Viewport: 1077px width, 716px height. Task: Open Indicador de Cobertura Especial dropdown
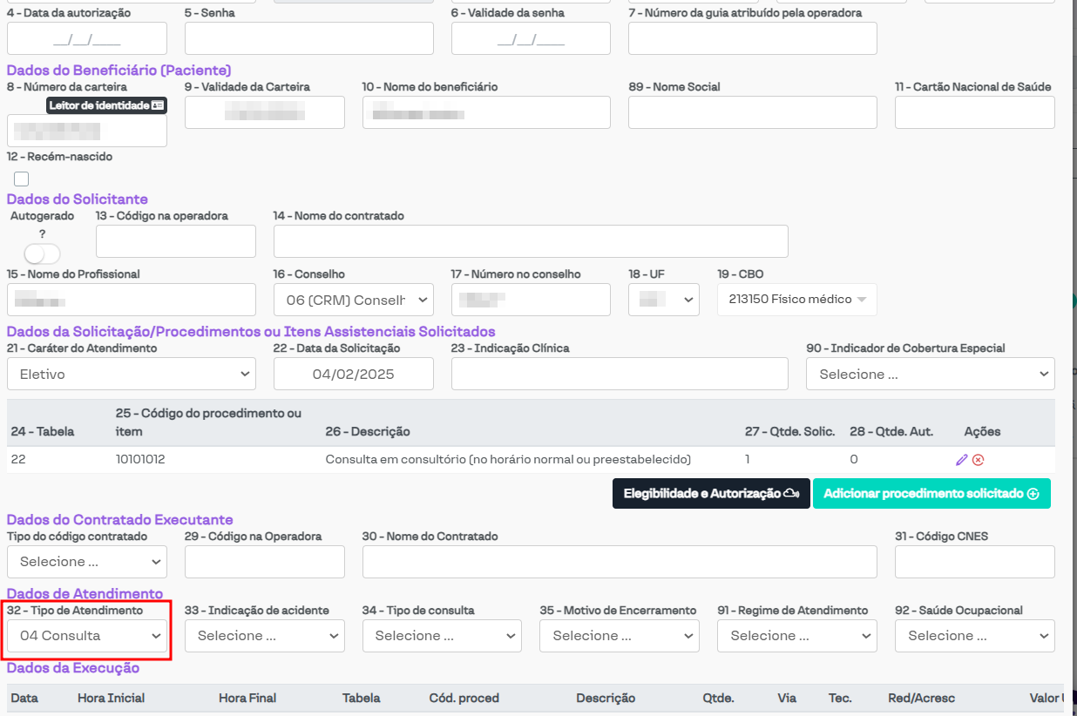pos(931,374)
